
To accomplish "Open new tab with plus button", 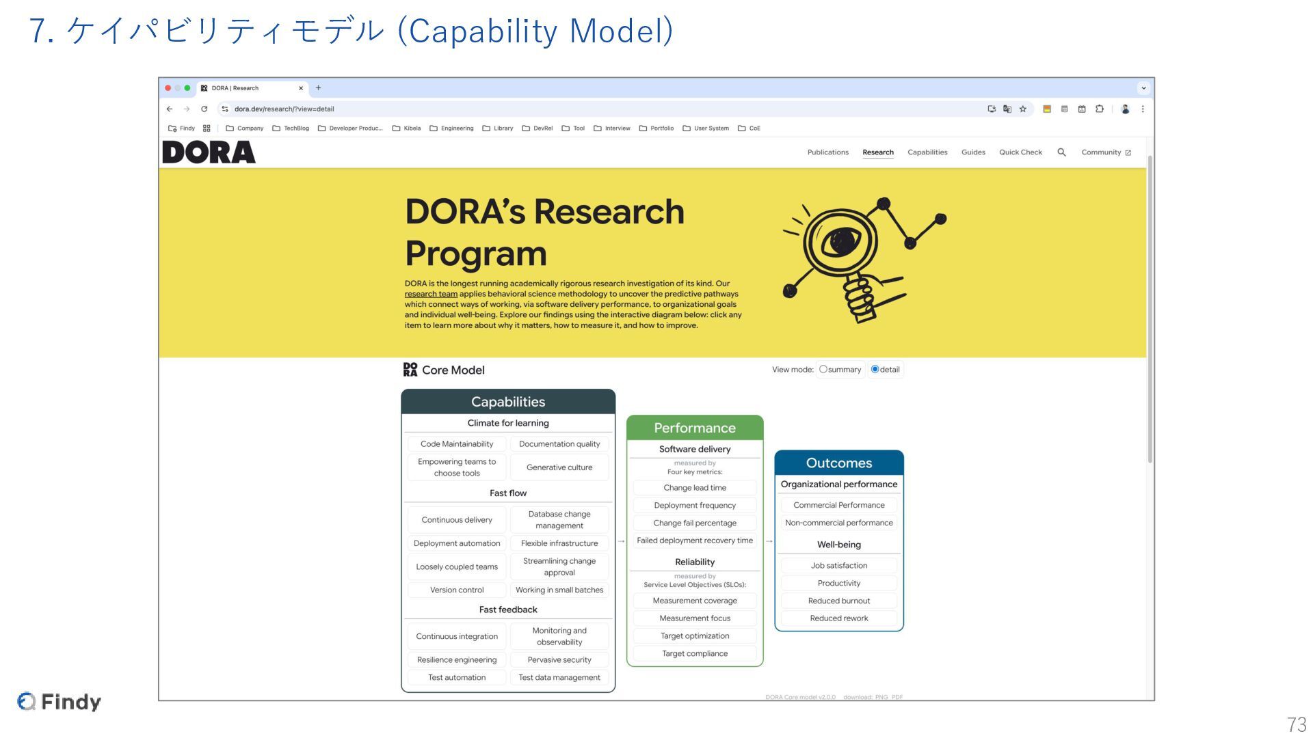I will (318, 88).
